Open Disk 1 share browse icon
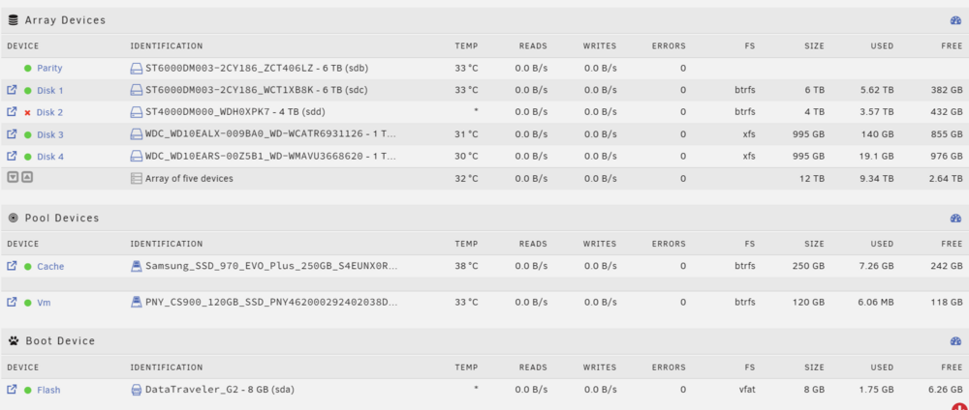This screenshot has height=410, width=969. 12,90
